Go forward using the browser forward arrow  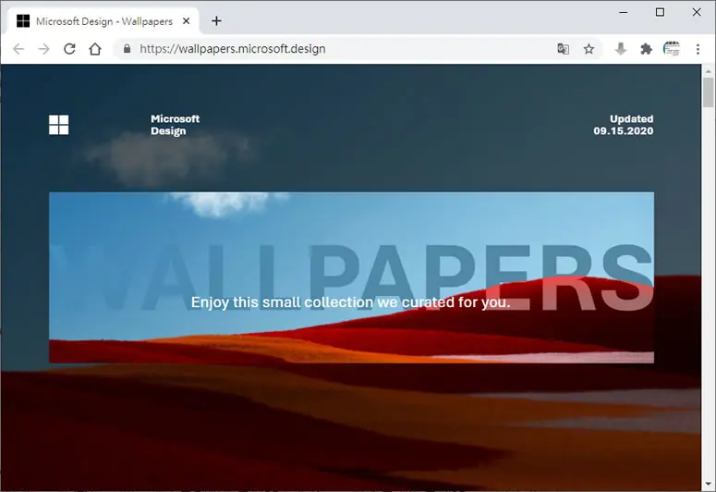(x=43, y=49)
